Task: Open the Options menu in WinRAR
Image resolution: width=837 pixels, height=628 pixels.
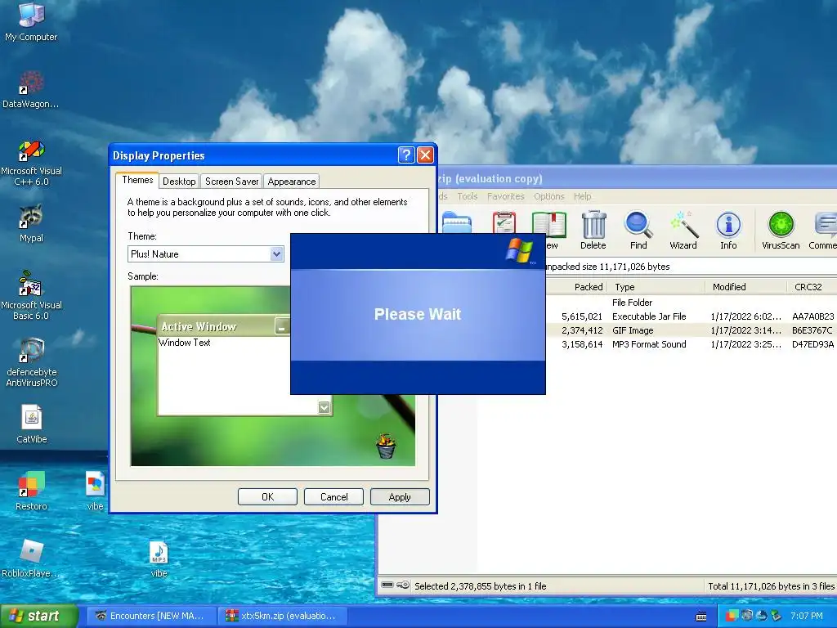Action: (x=548, y=196)
